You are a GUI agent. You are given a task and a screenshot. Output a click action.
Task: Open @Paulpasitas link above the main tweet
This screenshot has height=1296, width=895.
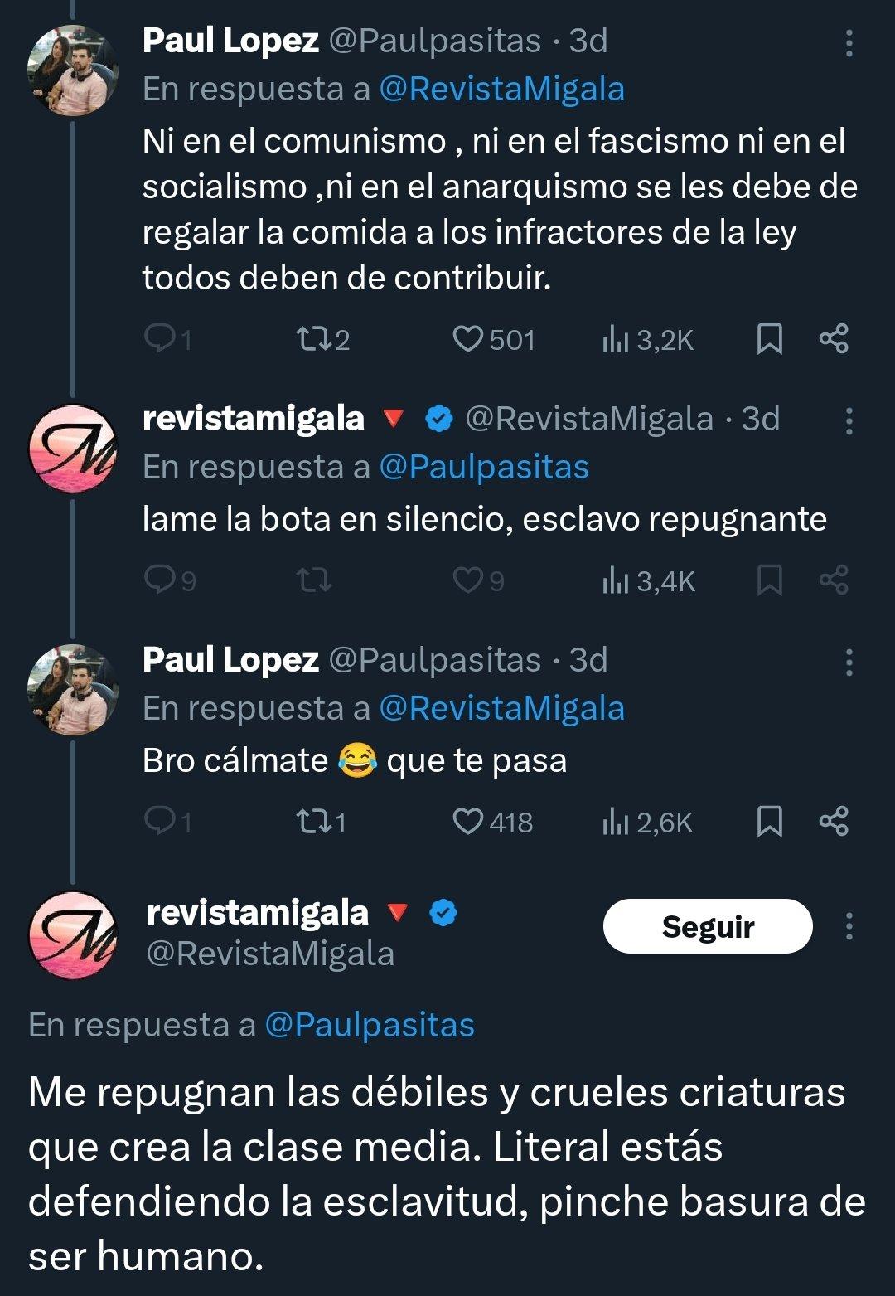[x=370, y=1026]
